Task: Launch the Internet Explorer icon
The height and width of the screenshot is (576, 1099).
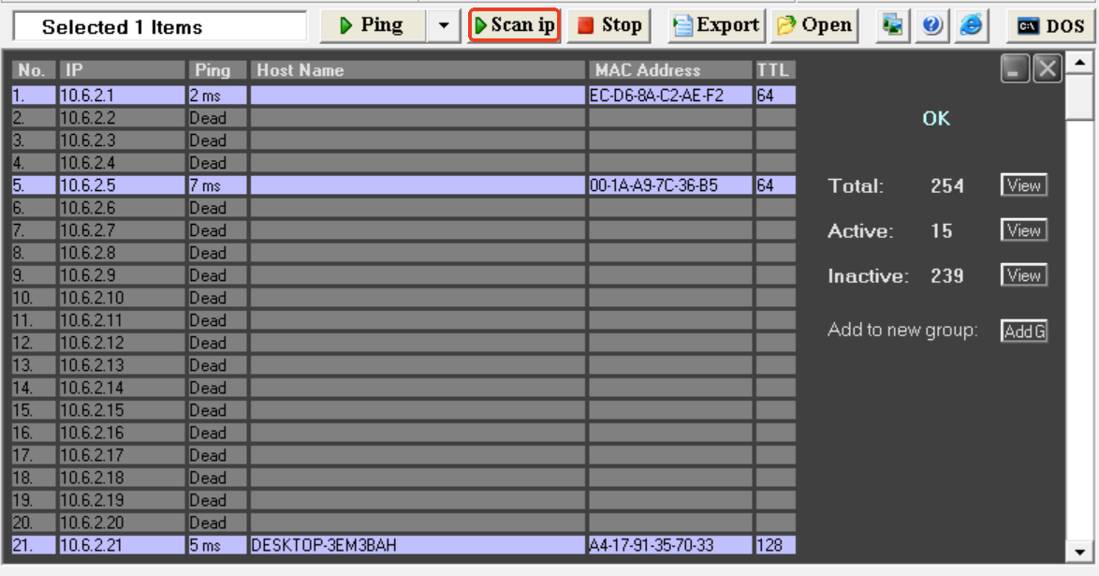Action: 972,25
